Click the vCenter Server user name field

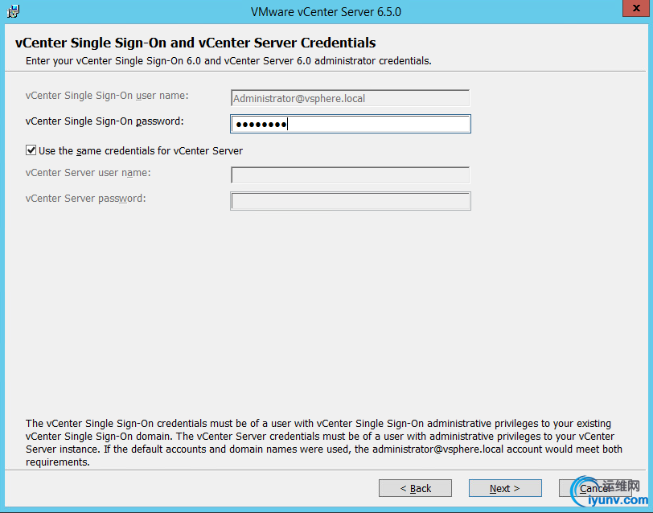pos(350,175)
